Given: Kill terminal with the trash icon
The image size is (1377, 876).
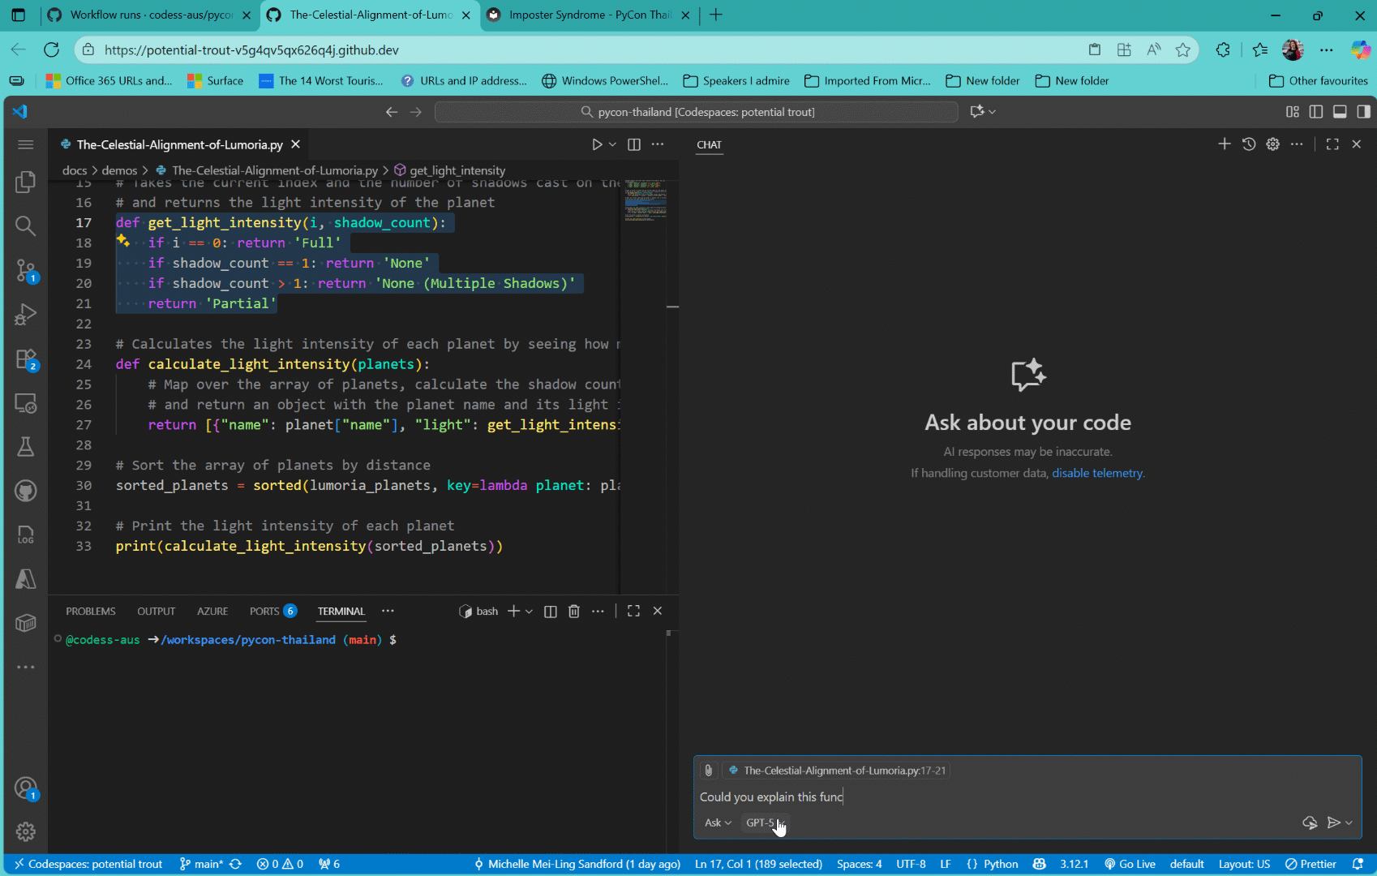Looking at the screenshot, I should pos(574,612).
